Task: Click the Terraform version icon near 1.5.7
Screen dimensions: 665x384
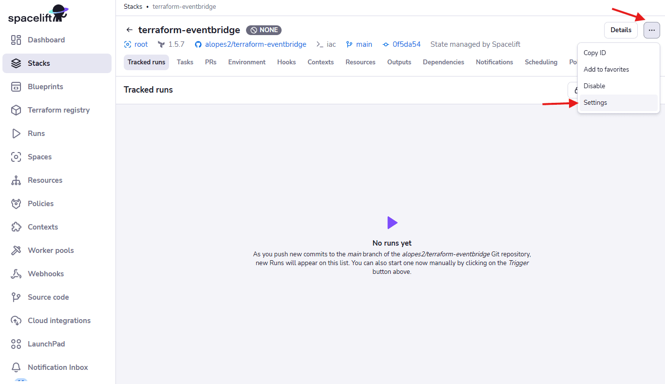Action: [162, 44]
